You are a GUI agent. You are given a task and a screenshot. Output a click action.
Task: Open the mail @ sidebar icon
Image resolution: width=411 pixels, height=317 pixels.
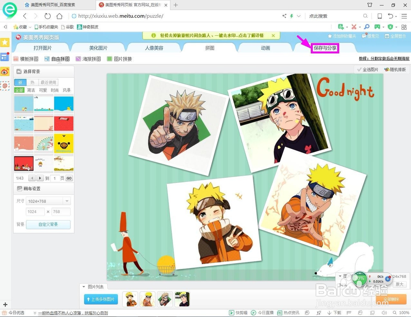click(x=5, y=86)
